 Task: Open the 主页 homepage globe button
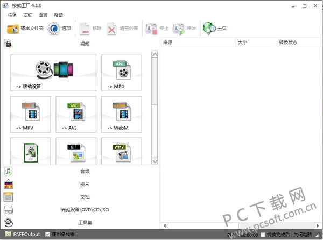(x=215, y=28)
